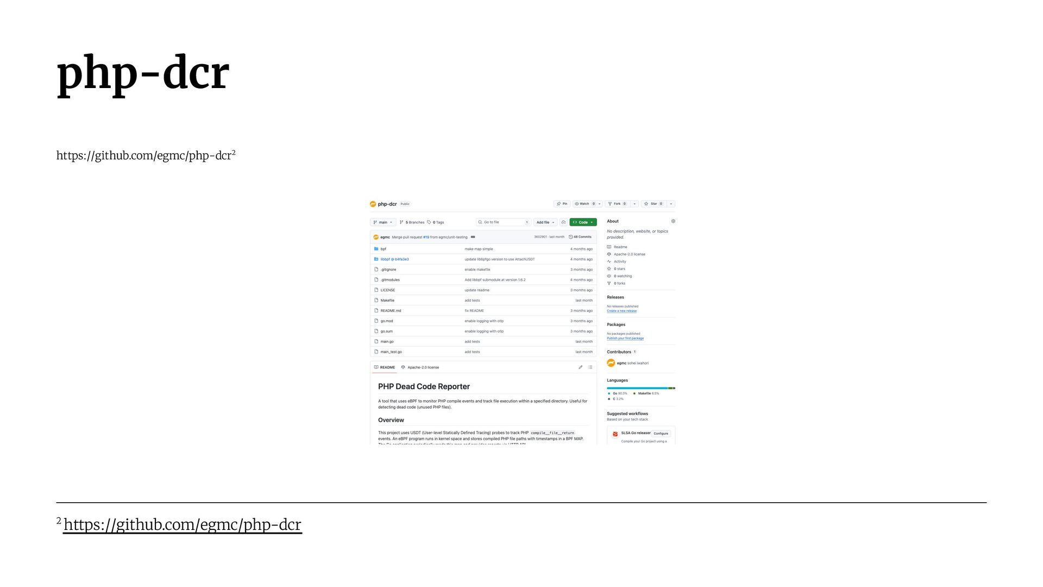Click Create a new release link

(621, 311)
